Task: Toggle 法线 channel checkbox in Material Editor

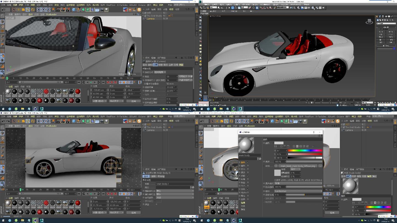Action: (x=248, y=189)
